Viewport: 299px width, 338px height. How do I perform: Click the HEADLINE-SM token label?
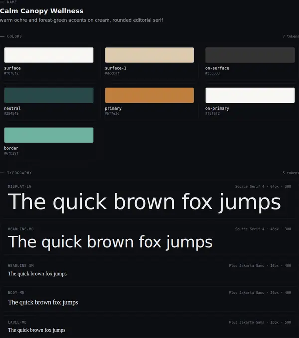(21, 266)
